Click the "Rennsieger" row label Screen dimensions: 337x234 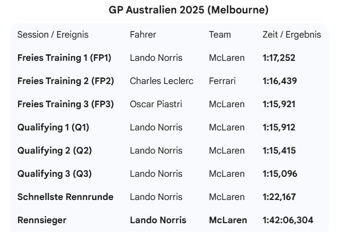[42, 220]
